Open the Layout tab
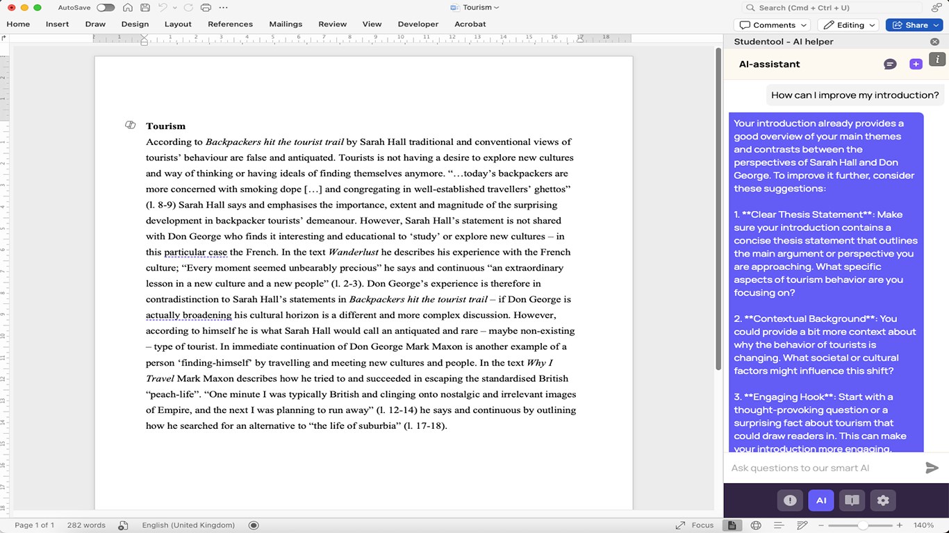This screenshot has height=533, width=949. pyautogui.click(x=178, y=24)
